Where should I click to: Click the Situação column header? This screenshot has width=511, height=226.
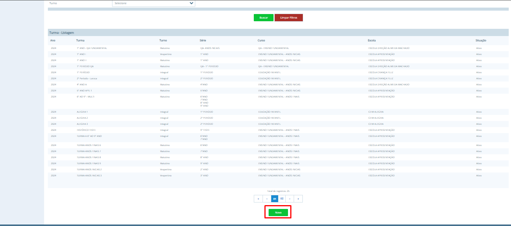click(481, 40)
